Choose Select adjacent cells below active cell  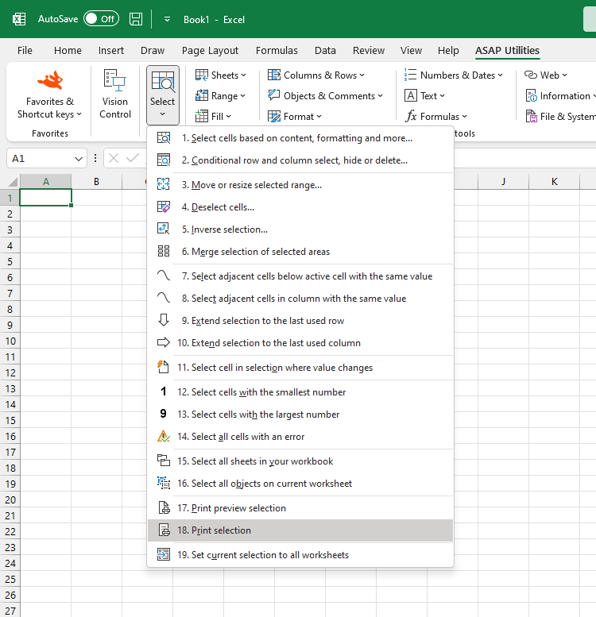click(x=300, y=276)
